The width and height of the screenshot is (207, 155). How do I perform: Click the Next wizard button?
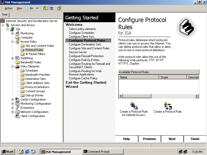[x=172, y=139]
